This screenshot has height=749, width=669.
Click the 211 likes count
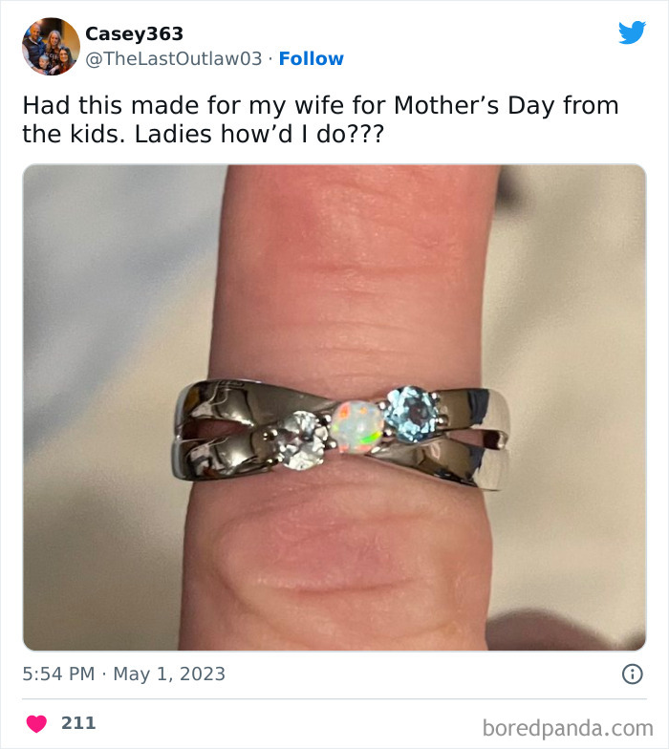(78, 723)
